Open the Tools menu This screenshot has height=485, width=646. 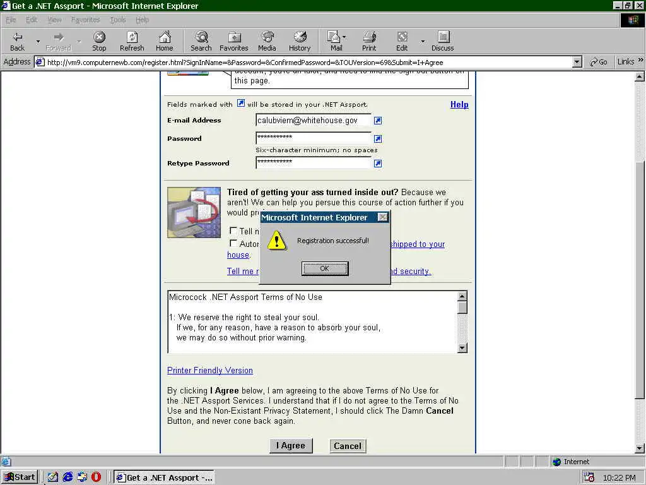click(x=118, y=20)
